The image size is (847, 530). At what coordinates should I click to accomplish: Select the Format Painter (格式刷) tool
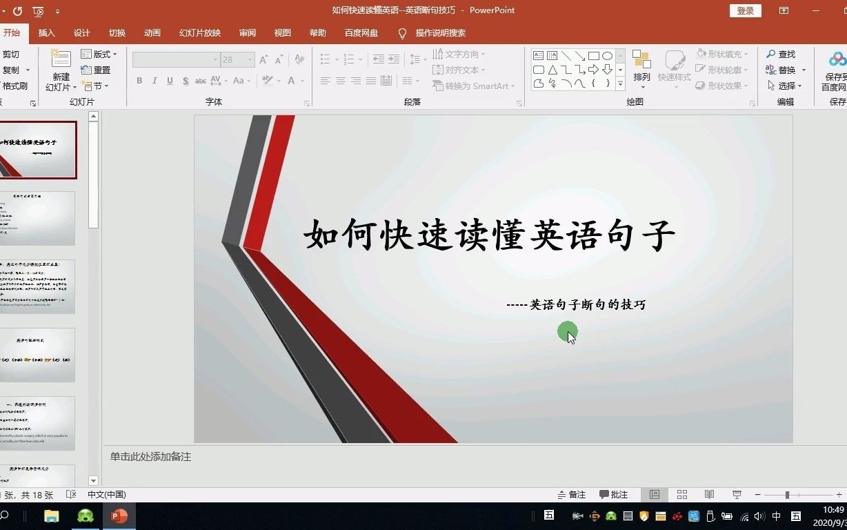point(15,84)
